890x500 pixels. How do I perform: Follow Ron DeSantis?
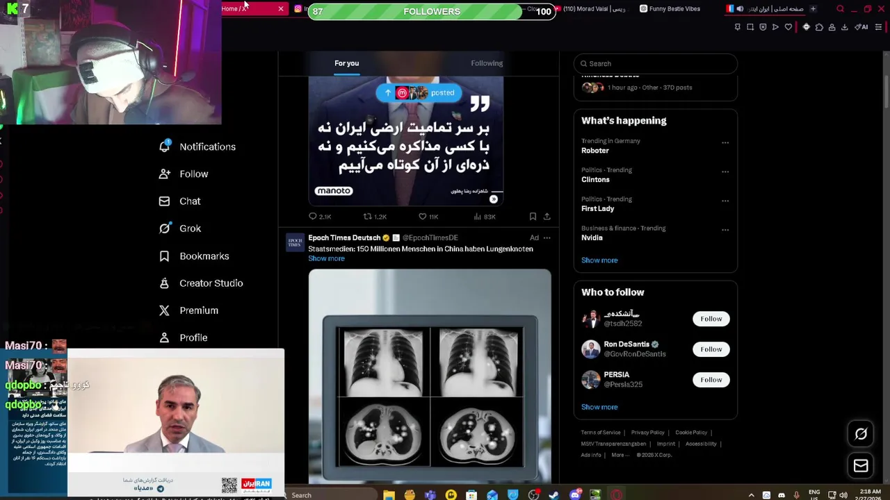pos(711,349)
